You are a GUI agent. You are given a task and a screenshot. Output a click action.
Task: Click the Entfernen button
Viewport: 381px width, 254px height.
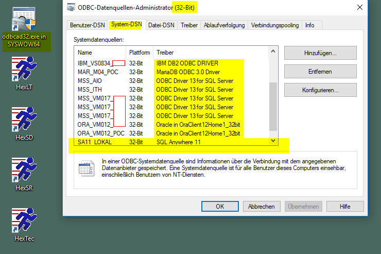tap(320, 72)
